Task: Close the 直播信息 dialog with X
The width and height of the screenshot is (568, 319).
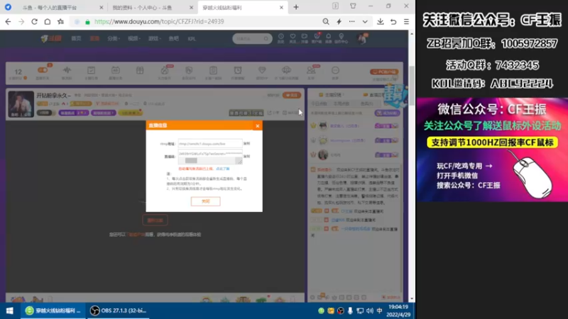Action: (x=258, y=125)
